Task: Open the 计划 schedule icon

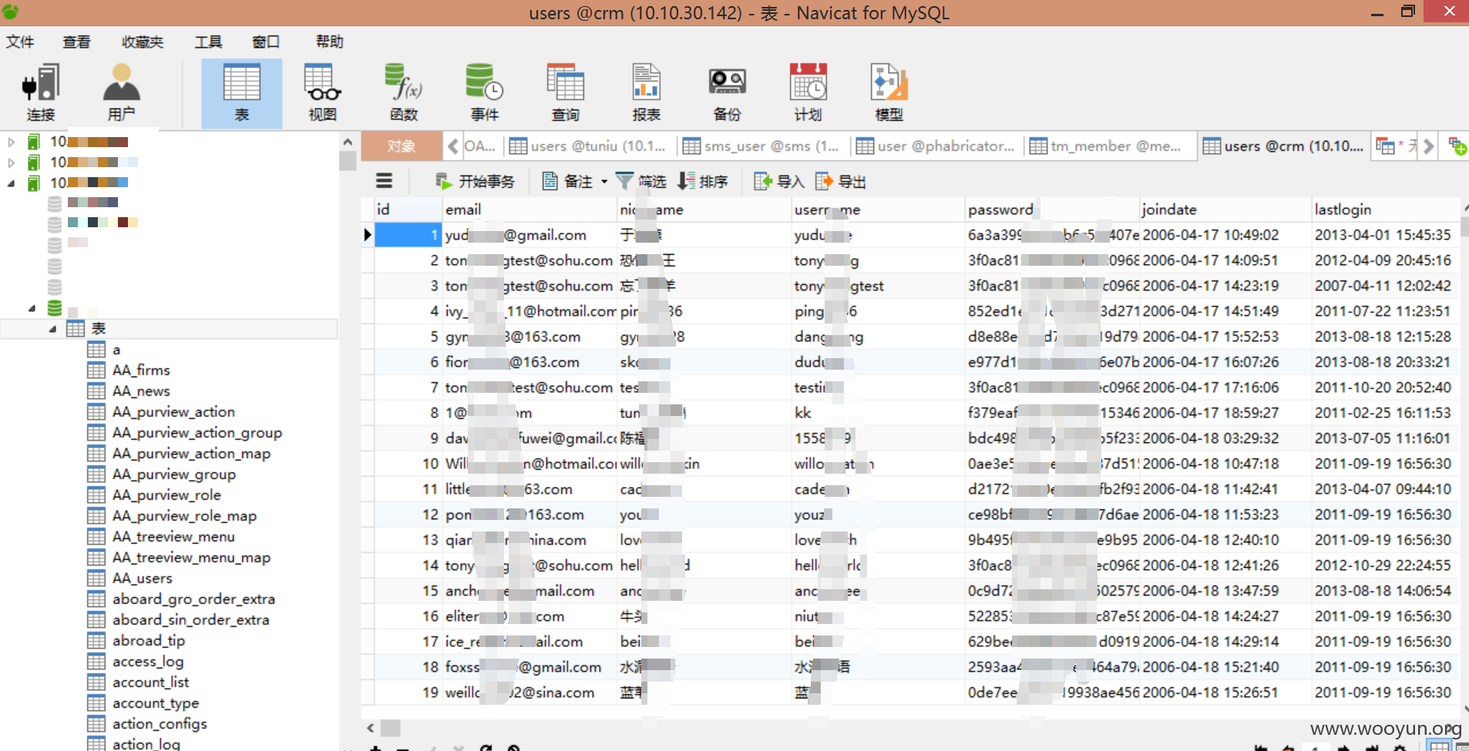Action: 808,93
